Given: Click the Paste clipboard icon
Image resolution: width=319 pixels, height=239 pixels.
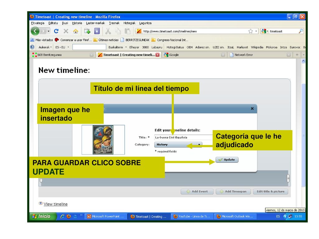Looking at the screenshot, I should tap(127, 31).
